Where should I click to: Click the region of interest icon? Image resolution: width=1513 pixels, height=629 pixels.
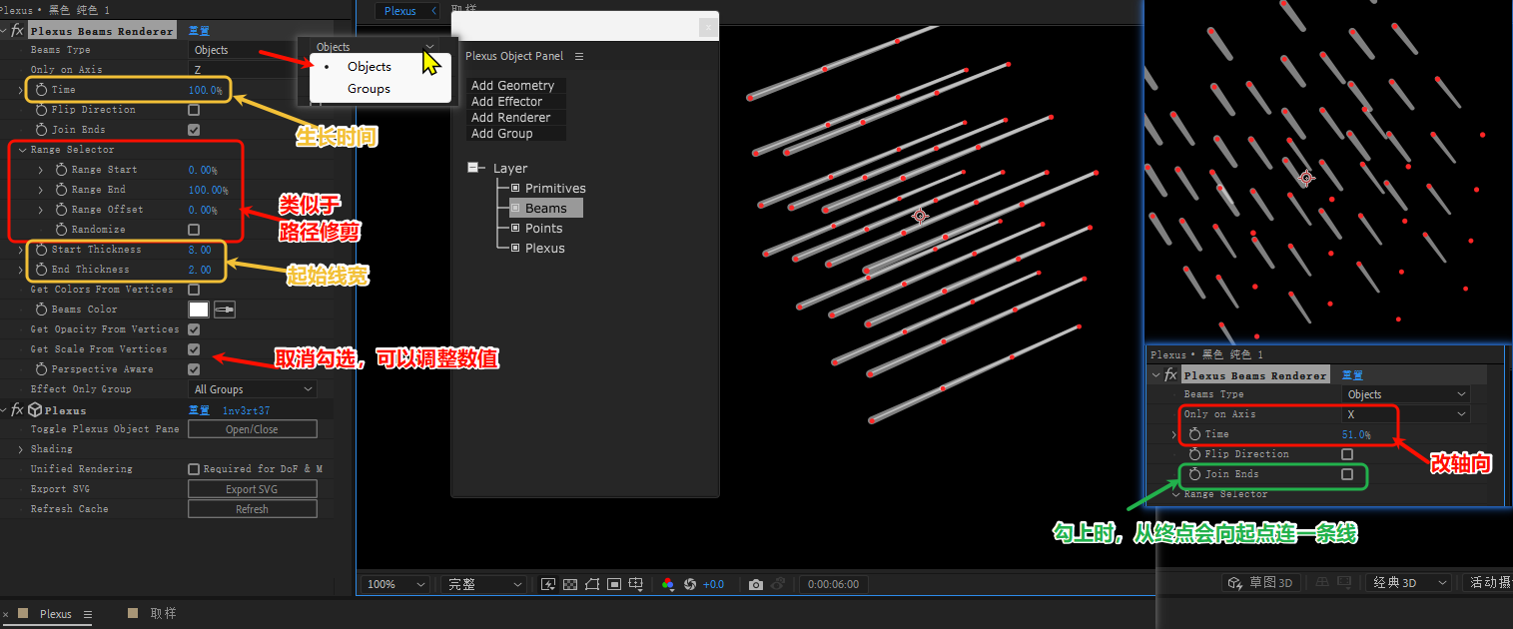(x=614, y=584)
